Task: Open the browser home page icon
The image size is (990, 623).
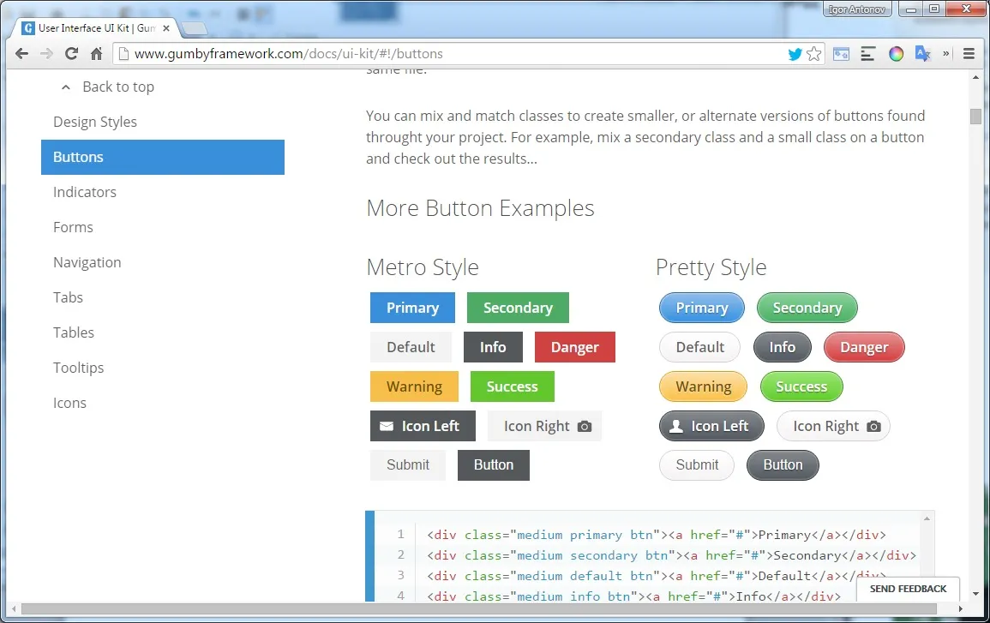Action: pyautogui.click(x=96, y=54)
